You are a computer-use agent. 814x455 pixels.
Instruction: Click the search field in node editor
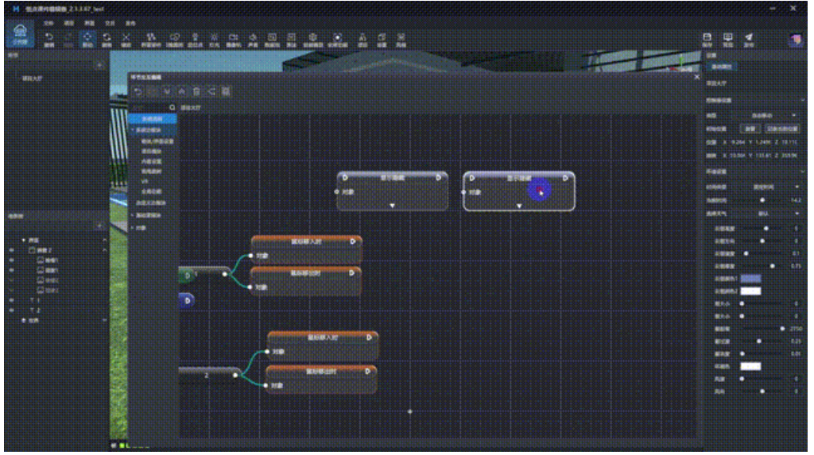coord(151,106)
